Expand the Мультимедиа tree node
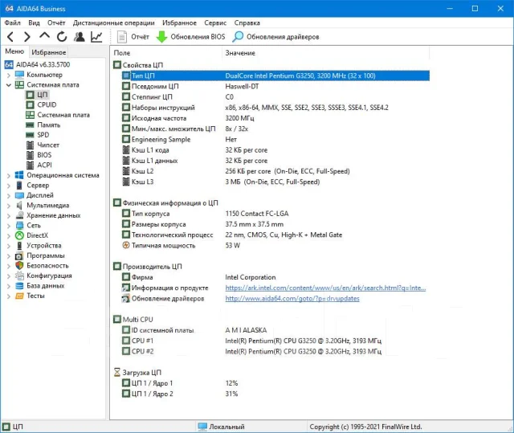 point(9,206)
